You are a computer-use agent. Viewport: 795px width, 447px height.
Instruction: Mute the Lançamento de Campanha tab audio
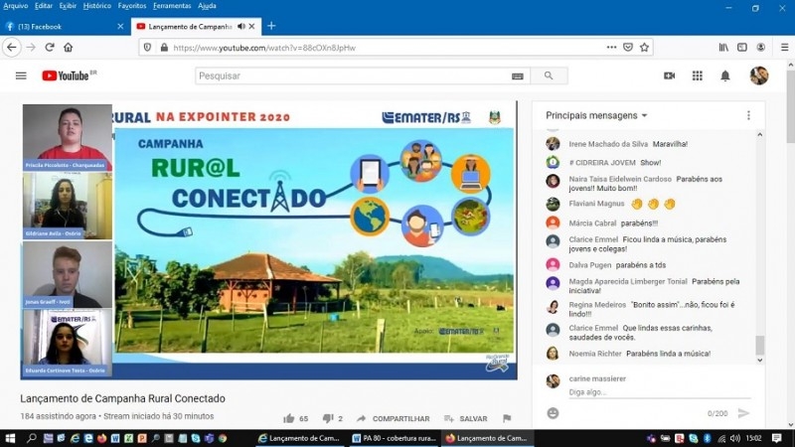pos(240,26)
